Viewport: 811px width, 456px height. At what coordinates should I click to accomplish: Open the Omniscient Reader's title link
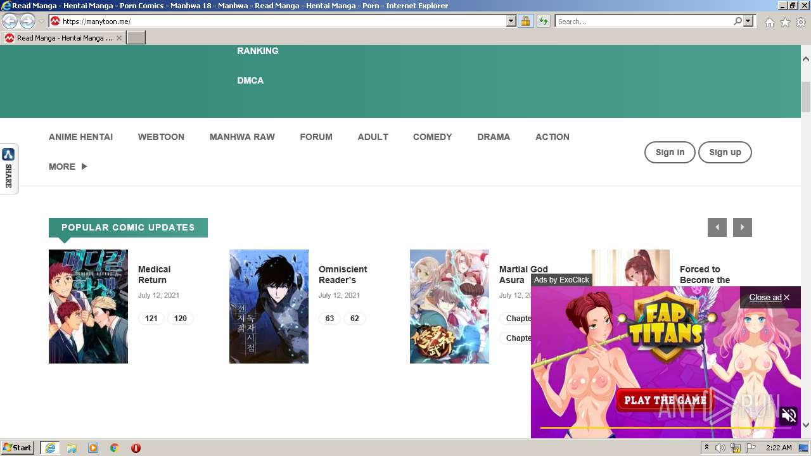tap(343, 274)
